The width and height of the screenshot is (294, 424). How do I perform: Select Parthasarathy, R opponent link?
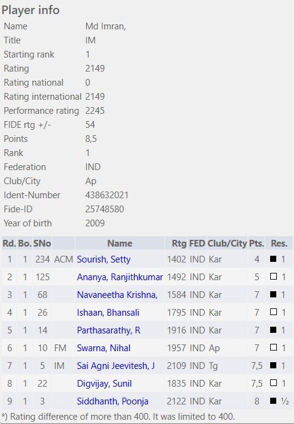pyautogui.click(x=109, y=330)
